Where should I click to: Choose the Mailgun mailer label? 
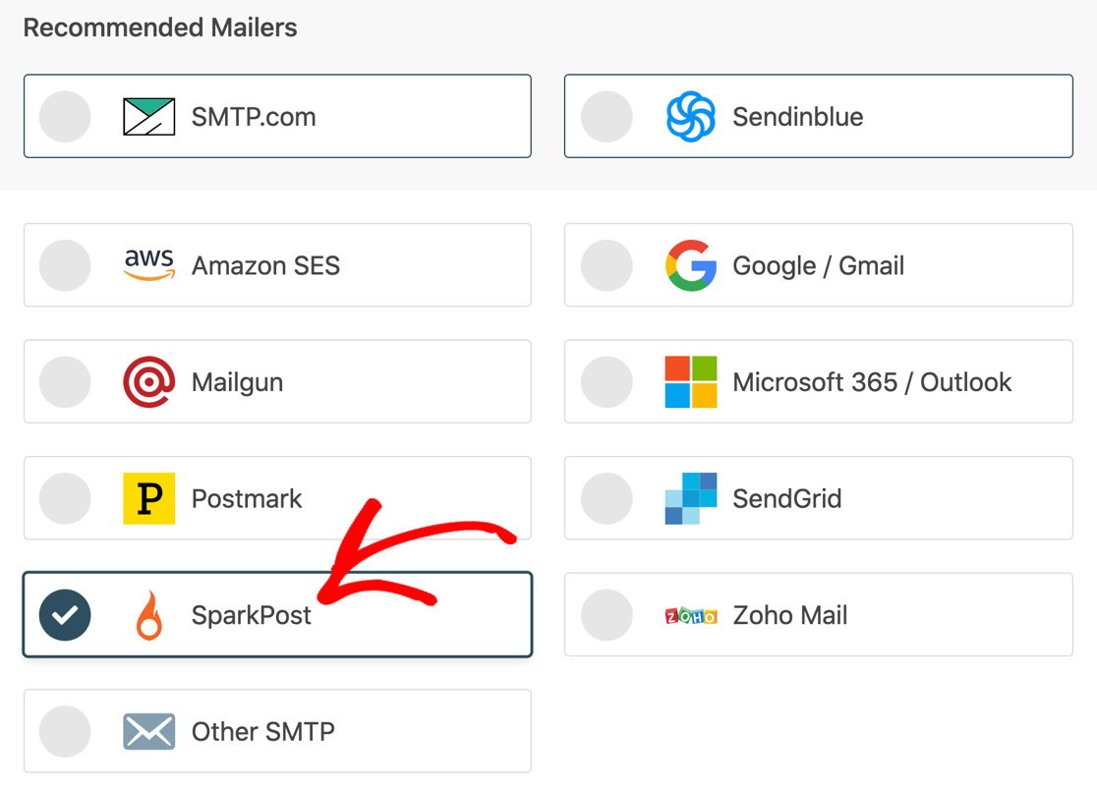click(x=237, y=383)
